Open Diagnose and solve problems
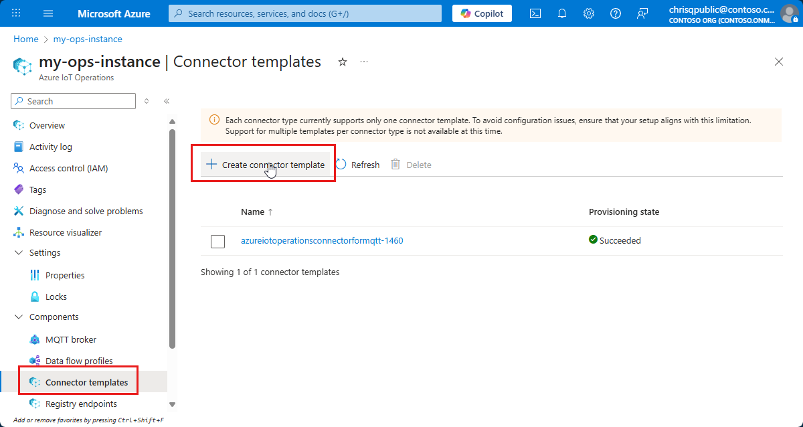 pos(86,211)
